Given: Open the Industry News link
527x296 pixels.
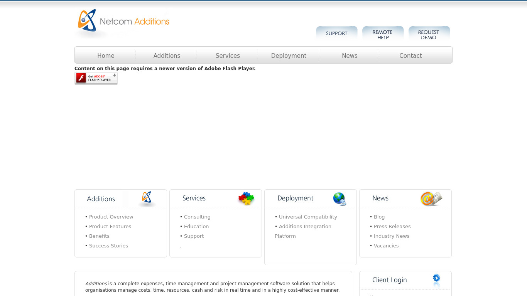Looking at the screenshot, I should point(392,236).
